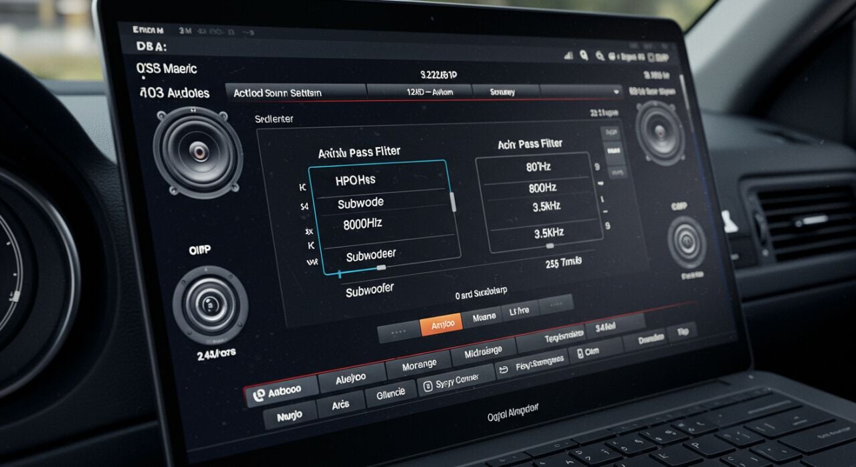Click the Subwoofer label below the list

[x=369, y=290]
